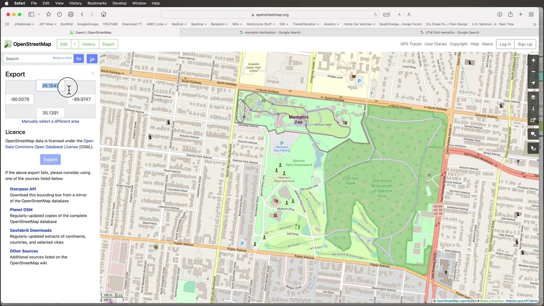Image resolution: width=544 pixels, height=306 pixels.
Task: Click the east longitude field -89.9747
Action: click(x=81, y=99)
